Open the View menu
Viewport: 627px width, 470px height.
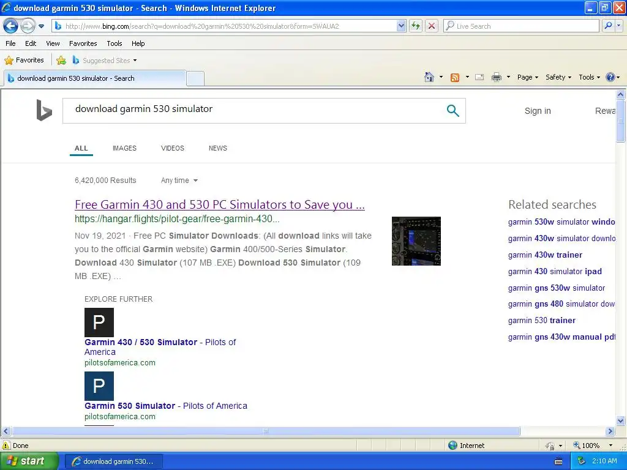coord(53,43)
